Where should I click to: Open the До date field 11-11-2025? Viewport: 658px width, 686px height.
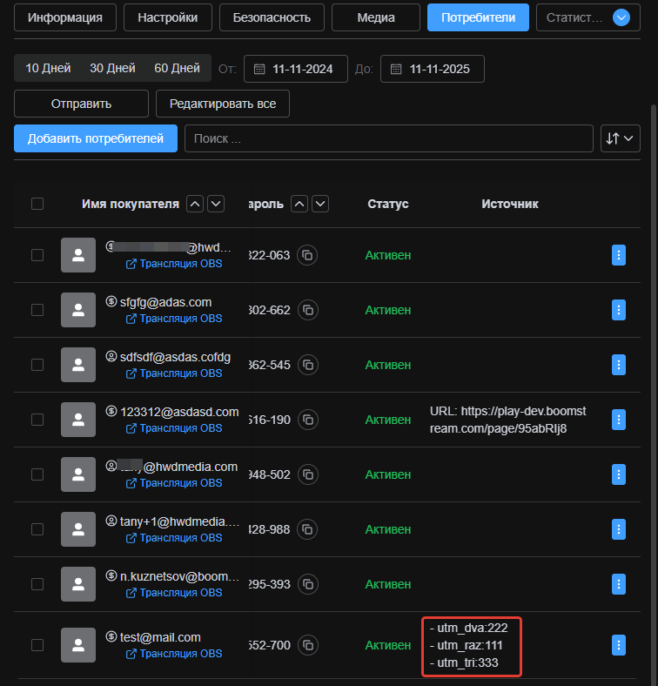point(433,69)
